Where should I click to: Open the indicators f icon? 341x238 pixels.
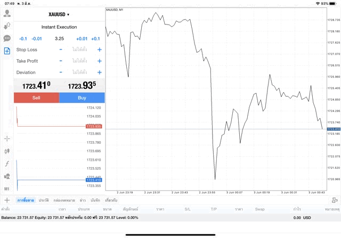7,163
